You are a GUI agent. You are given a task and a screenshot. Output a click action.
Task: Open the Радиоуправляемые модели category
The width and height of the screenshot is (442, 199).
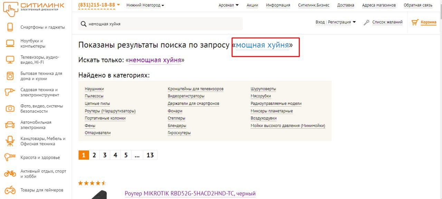click(x=276, y=103)
